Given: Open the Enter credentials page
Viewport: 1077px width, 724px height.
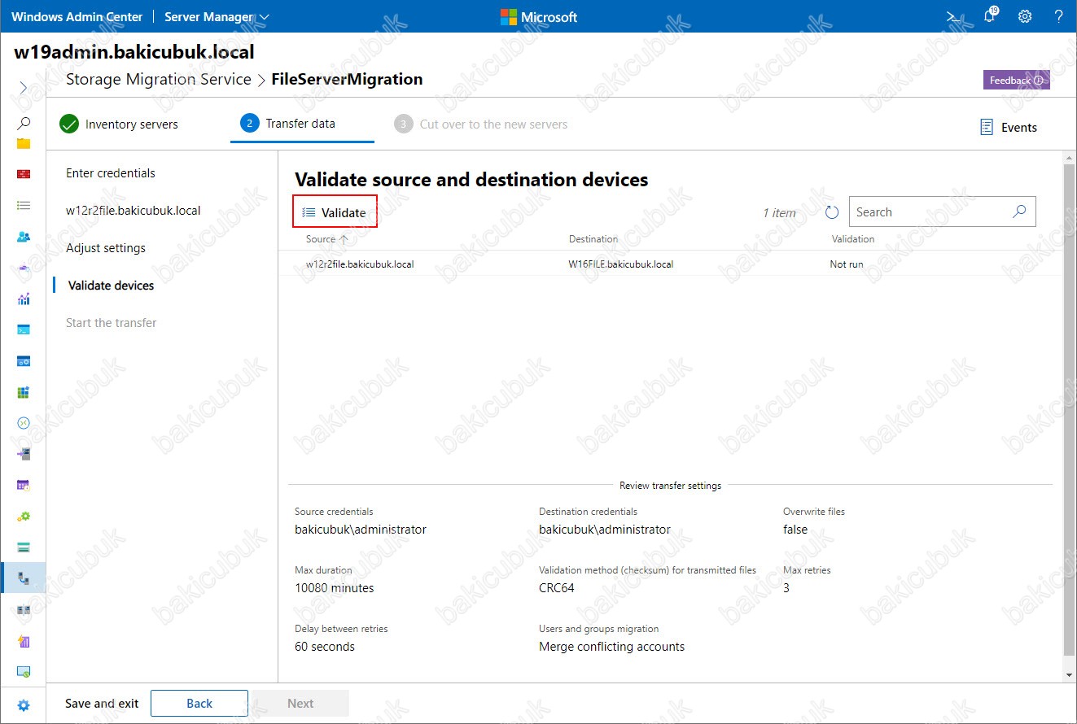Looking at the screenshot, I should (x=111, y=173).
